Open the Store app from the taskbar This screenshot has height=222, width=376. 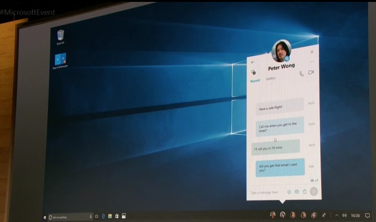117,216
